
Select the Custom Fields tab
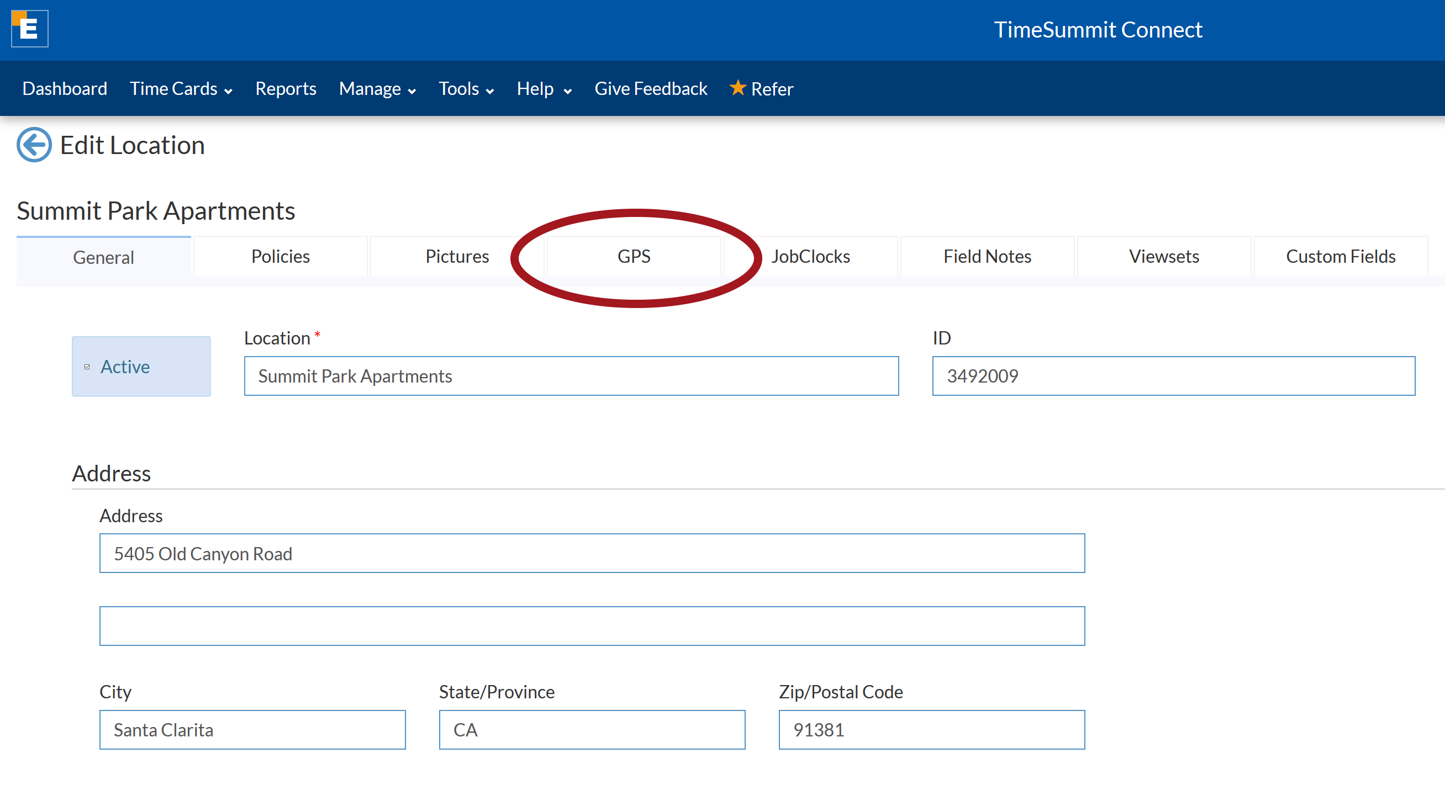[x=1341, y=256]
